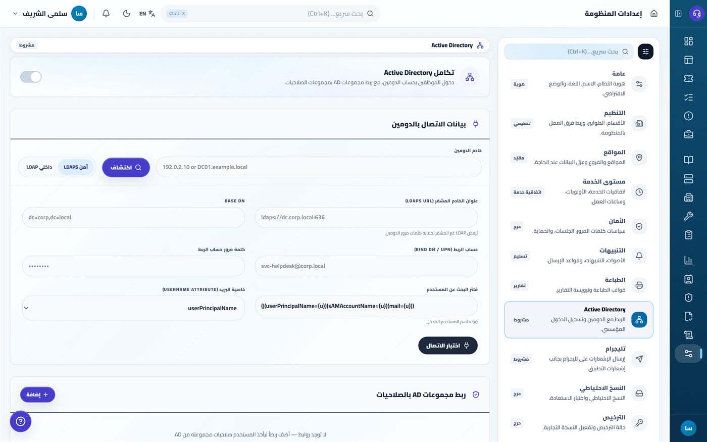Open the wrench maintenance icon in sidebar

[x=688, y=216]
